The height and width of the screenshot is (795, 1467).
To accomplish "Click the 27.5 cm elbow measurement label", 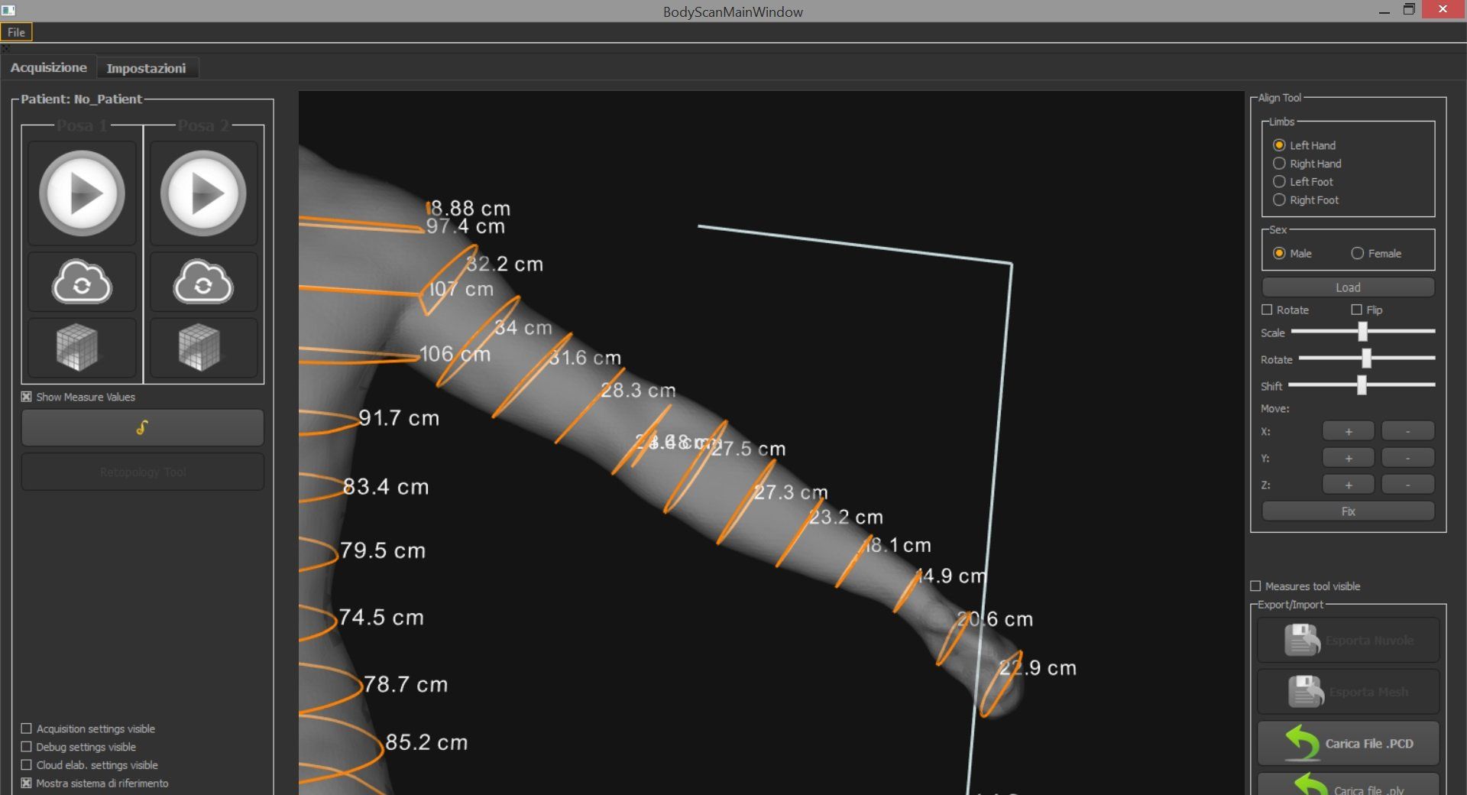I will [749, 449].
